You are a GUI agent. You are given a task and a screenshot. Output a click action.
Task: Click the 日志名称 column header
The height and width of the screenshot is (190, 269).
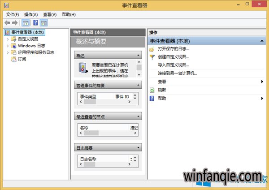click(88, 159)
